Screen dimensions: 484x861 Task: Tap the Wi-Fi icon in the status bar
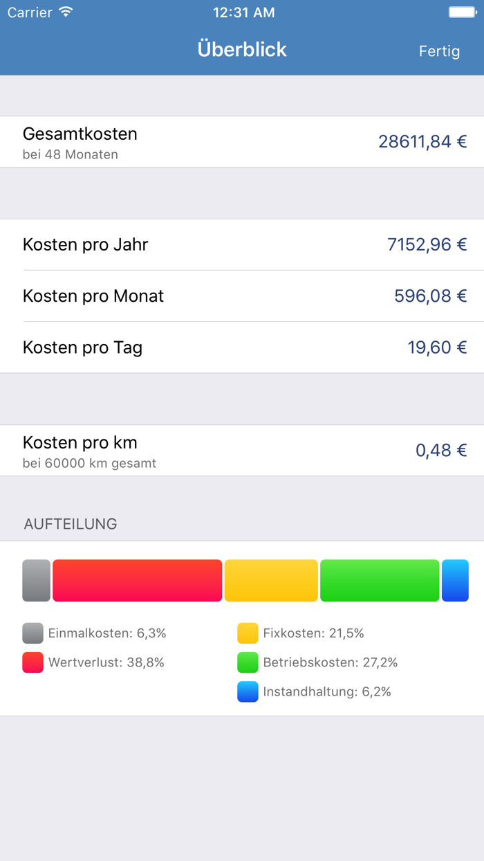click(63, 11)
